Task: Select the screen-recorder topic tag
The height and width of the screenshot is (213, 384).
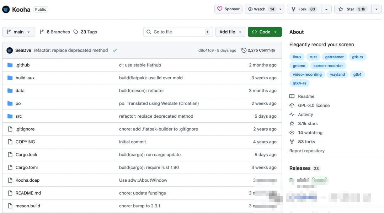Action: click(328, 66)
